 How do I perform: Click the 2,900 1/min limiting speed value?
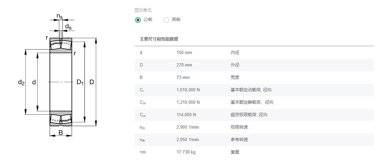tap(188, 127)
